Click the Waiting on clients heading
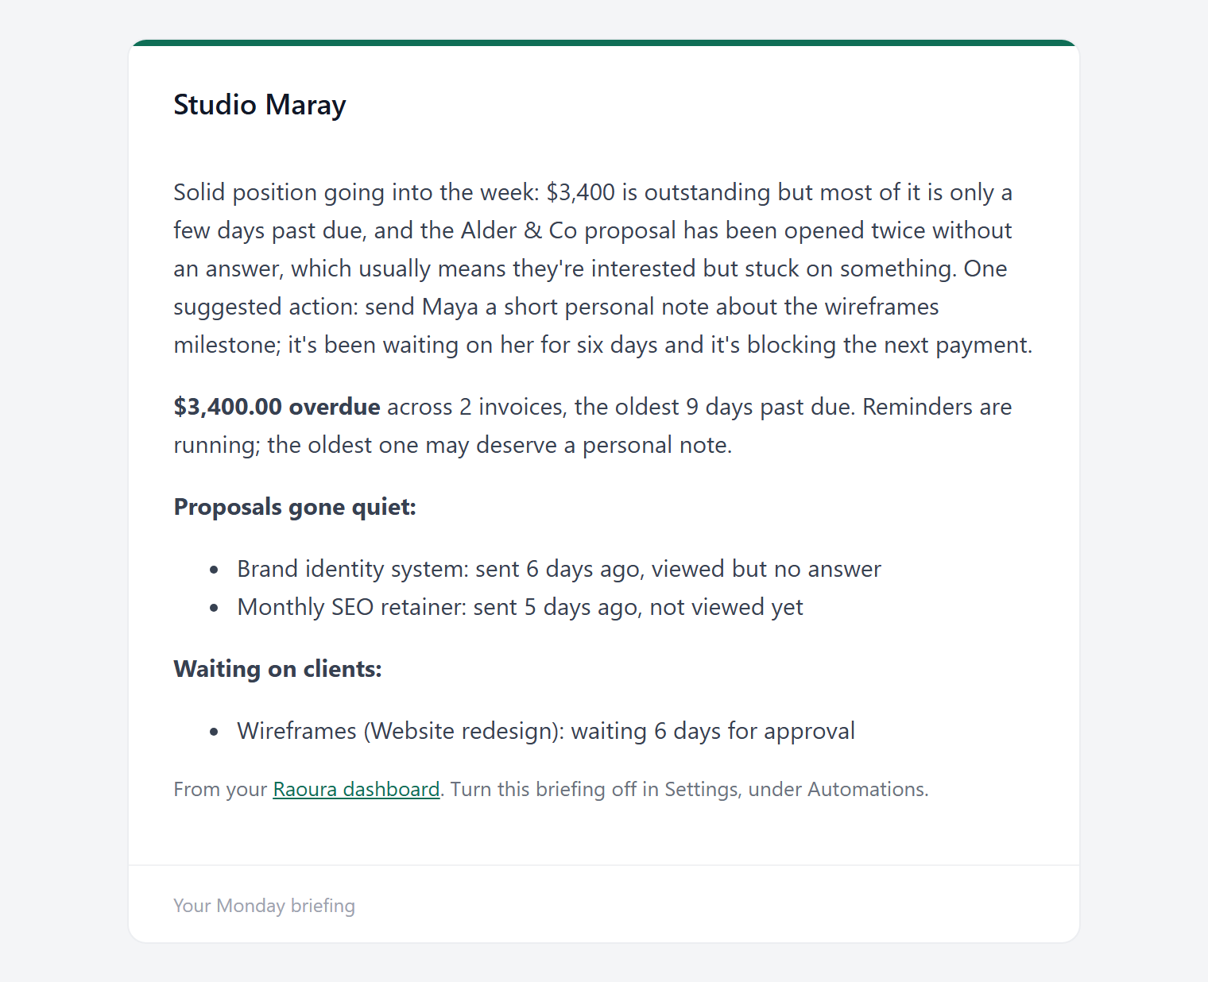The image size is (1208, 982). click(x=277, y=669)
